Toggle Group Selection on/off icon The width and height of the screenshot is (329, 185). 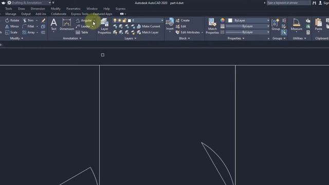pyautogui.click(x=284, y=32)
